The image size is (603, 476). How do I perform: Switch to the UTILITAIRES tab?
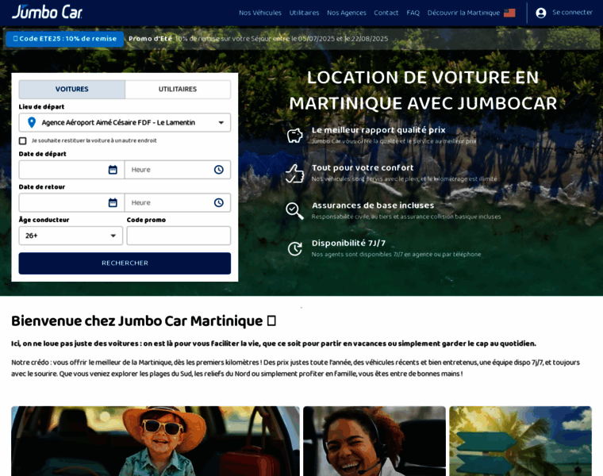point(178,89)
